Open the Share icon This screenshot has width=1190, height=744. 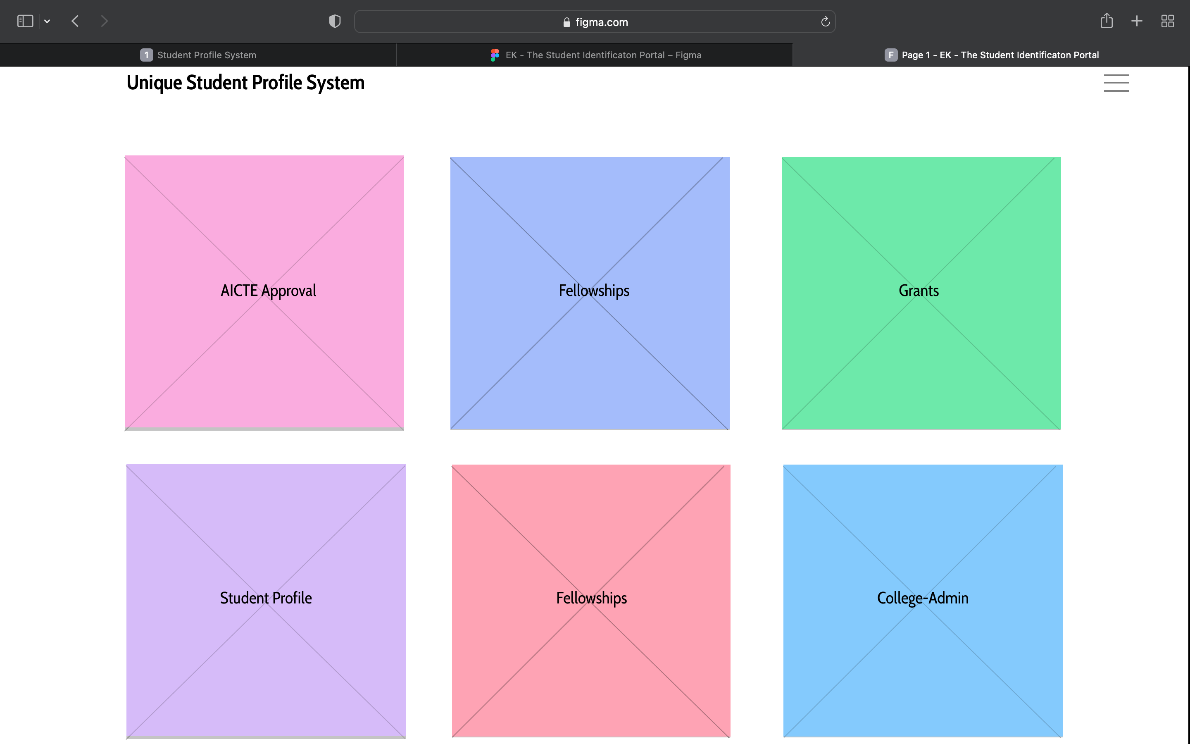pos(1107,21)
